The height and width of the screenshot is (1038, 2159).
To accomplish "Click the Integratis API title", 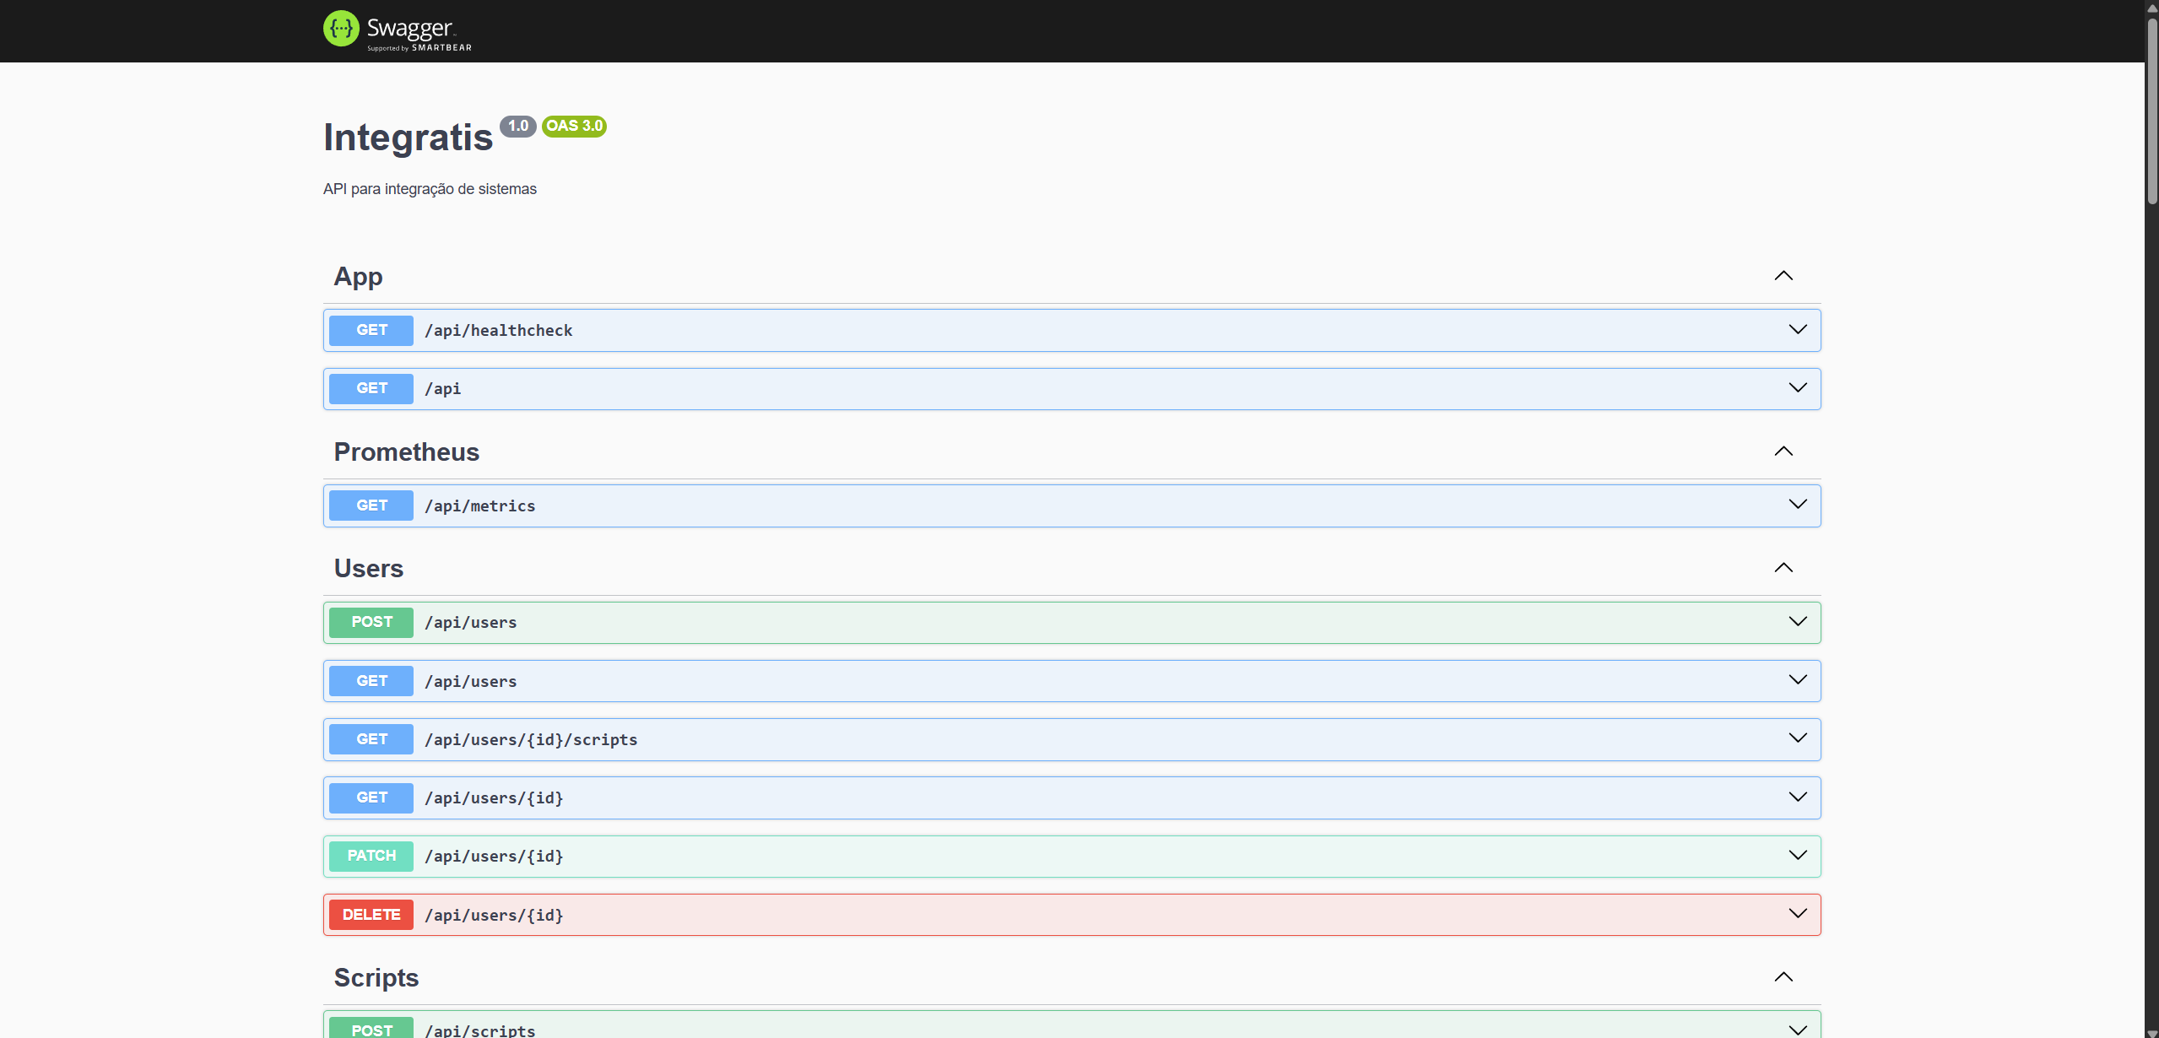I will pos(407,137).
